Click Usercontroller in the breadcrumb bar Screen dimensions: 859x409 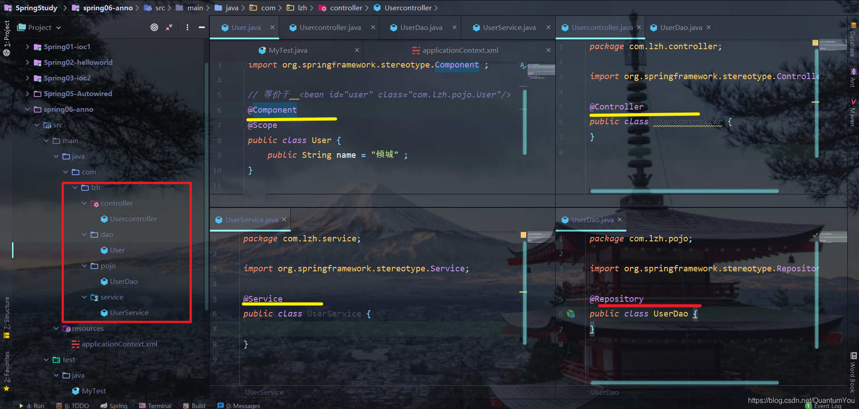coord(403,8)
